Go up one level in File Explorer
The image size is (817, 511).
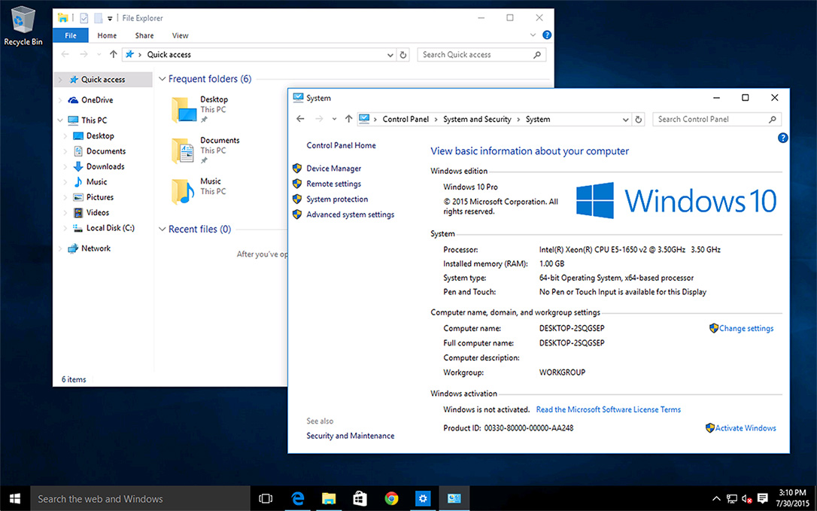point(113,54)
